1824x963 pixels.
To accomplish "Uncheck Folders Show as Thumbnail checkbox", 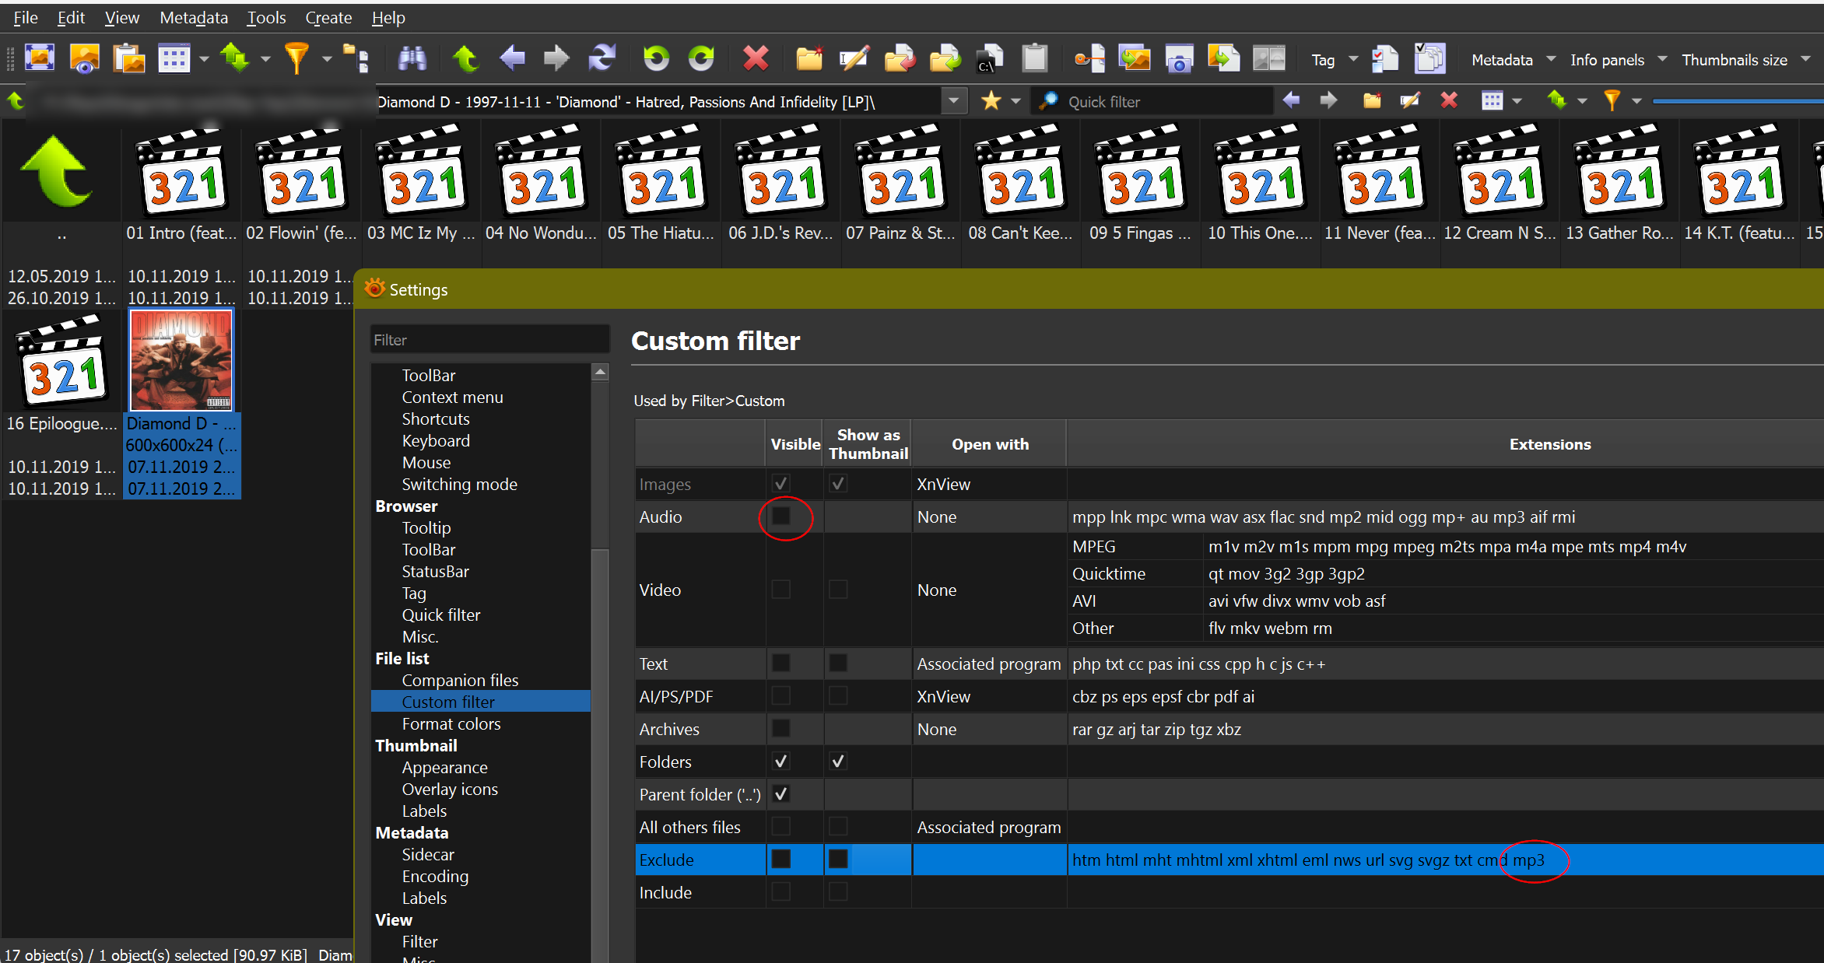I will coord(838,762).
